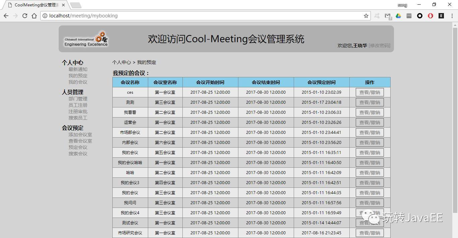This screenshot has width=458, height=238.
Task: Click 查看/撤销 for the 市场研究会议 row
Action: [x=369, y=233]
